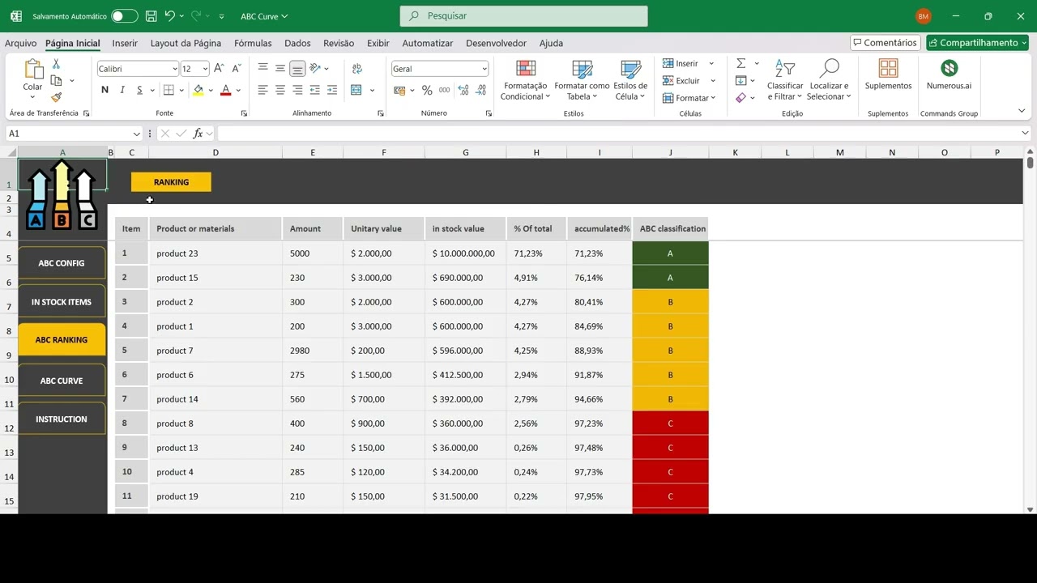Decrease font size with small A
Screen dimensions: 1037x583
click(x=237, y=69)
